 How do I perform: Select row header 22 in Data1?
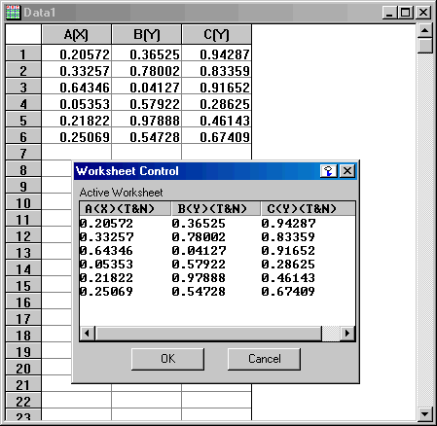coord(23,401)
